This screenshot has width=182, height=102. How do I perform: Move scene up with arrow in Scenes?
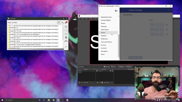point(85,82)
